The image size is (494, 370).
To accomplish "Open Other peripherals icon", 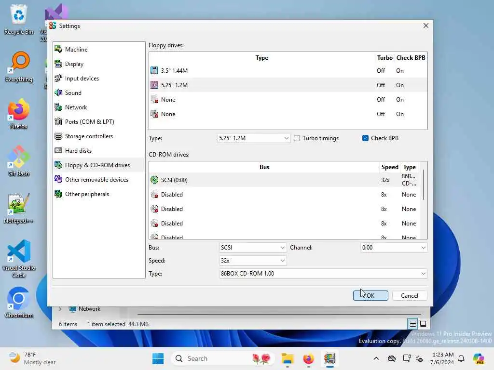I will (58, 194).
